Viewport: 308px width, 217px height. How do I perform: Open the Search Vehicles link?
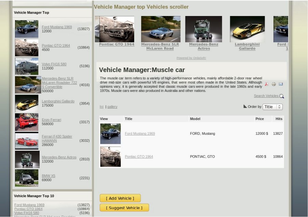(266, 96)
